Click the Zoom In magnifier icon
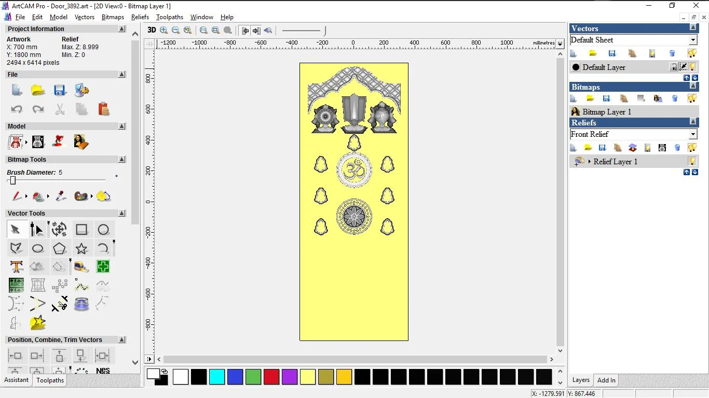This screenshot has width=709, height=398. pos(164,31)
